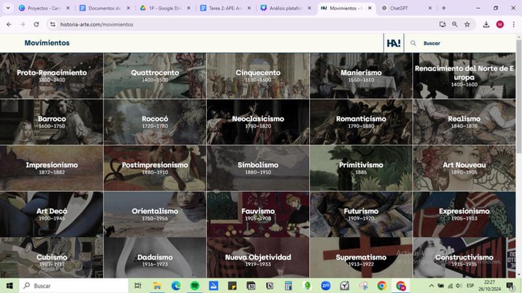522x293 pixels.
Task: Open the Simbolismo movement tile
Action: click(x=258, y=168)
